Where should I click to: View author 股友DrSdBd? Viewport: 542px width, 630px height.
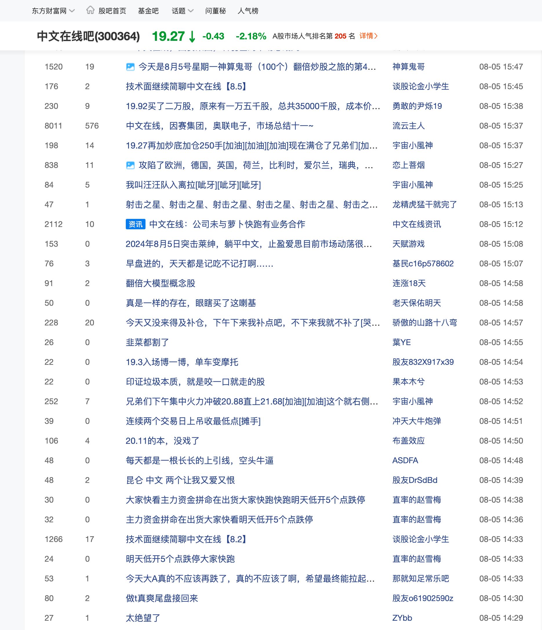[x=415, y=480]
